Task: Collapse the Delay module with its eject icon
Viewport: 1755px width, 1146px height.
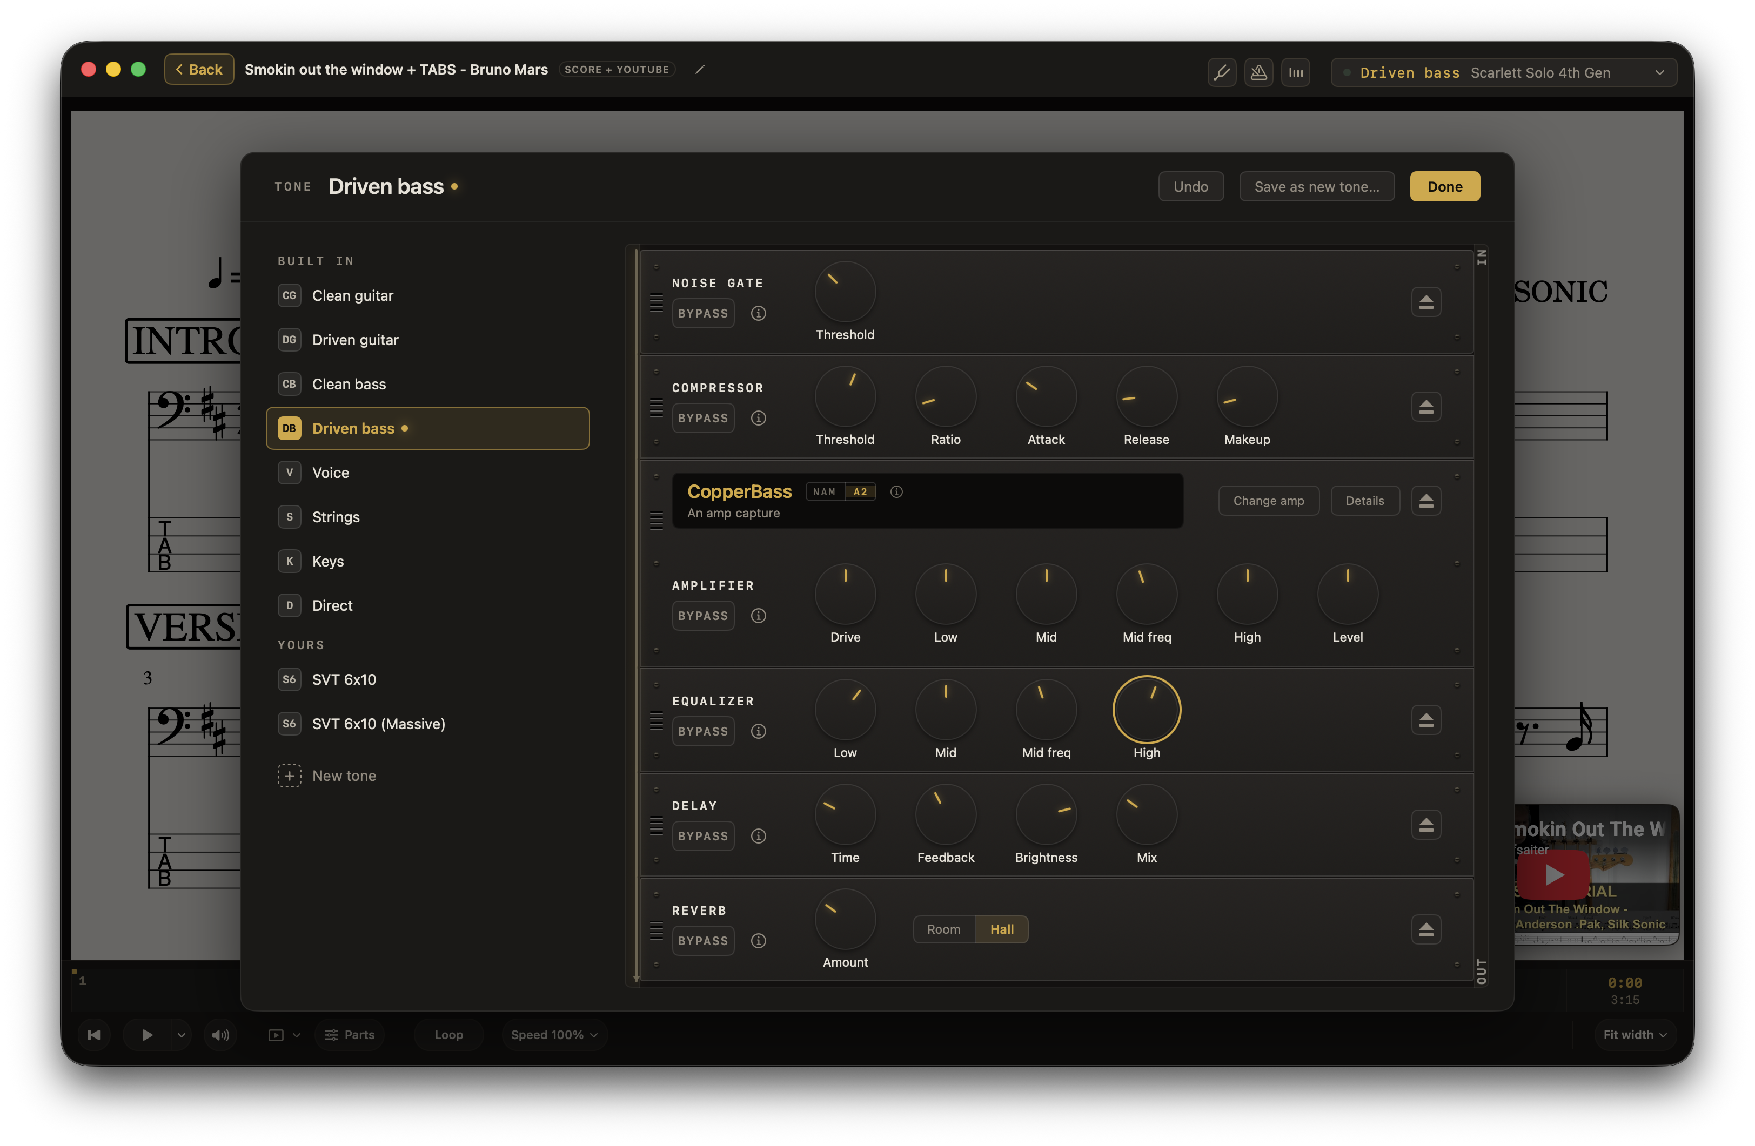Action: click(1426, 825)
